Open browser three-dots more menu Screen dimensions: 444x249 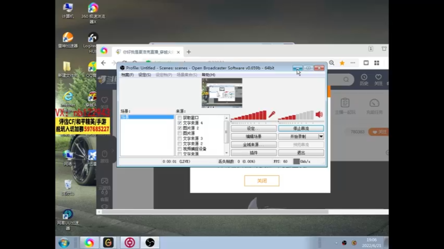[x=352, y=63]
